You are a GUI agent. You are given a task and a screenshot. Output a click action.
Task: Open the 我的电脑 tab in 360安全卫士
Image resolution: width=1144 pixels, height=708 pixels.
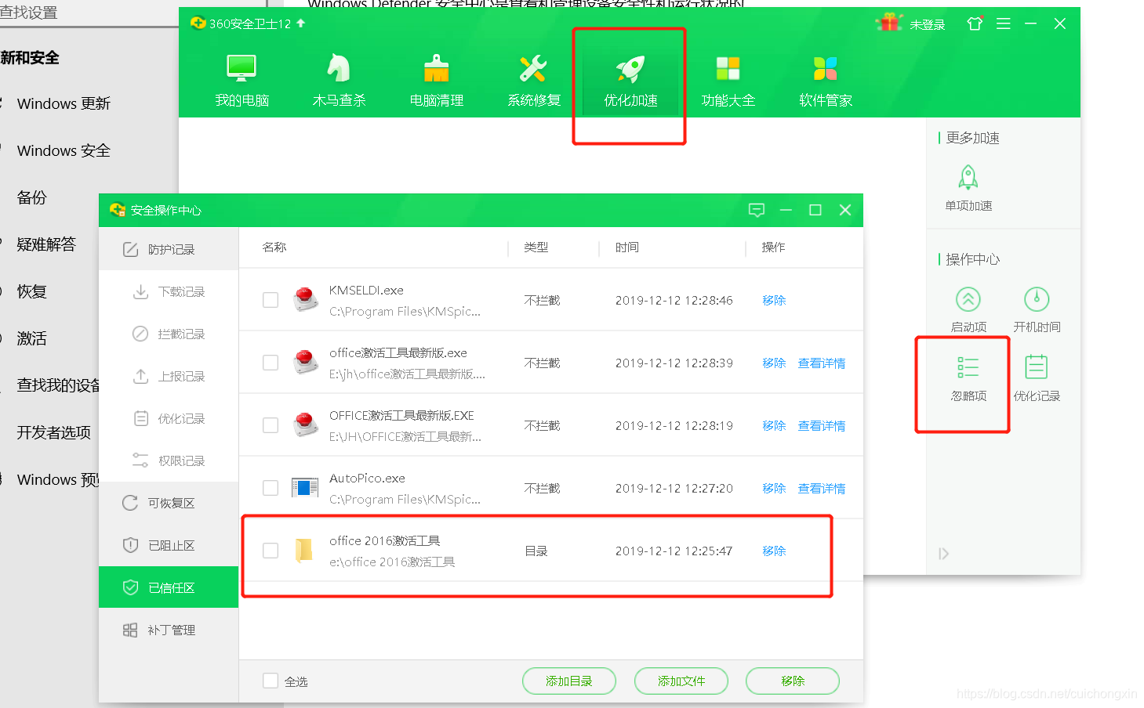pyautogui.click(x=242, y=81)
